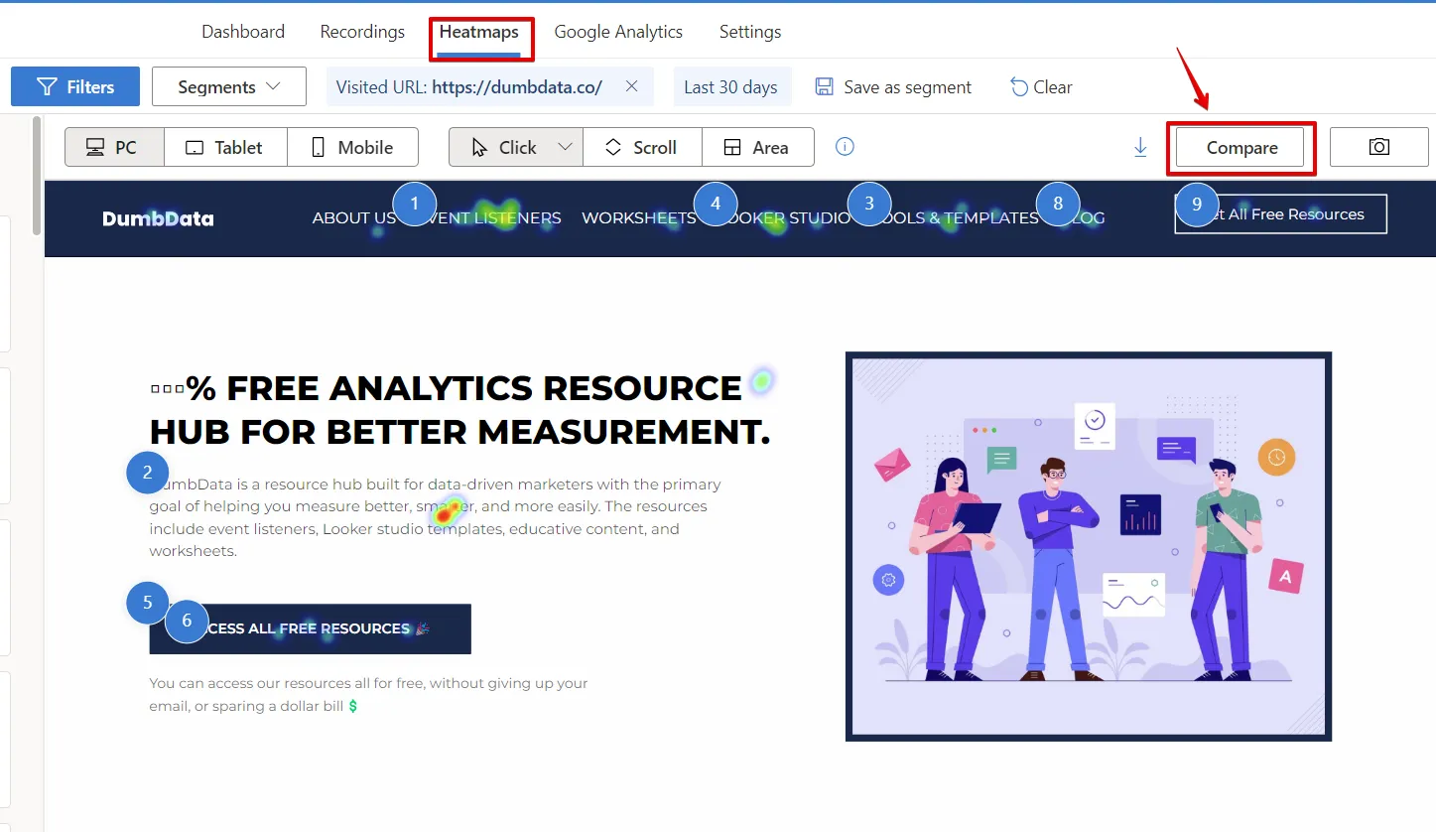1436x832 pixels.
Task: Open the Last 30 days date range
Action: click(x=731, y=86)
